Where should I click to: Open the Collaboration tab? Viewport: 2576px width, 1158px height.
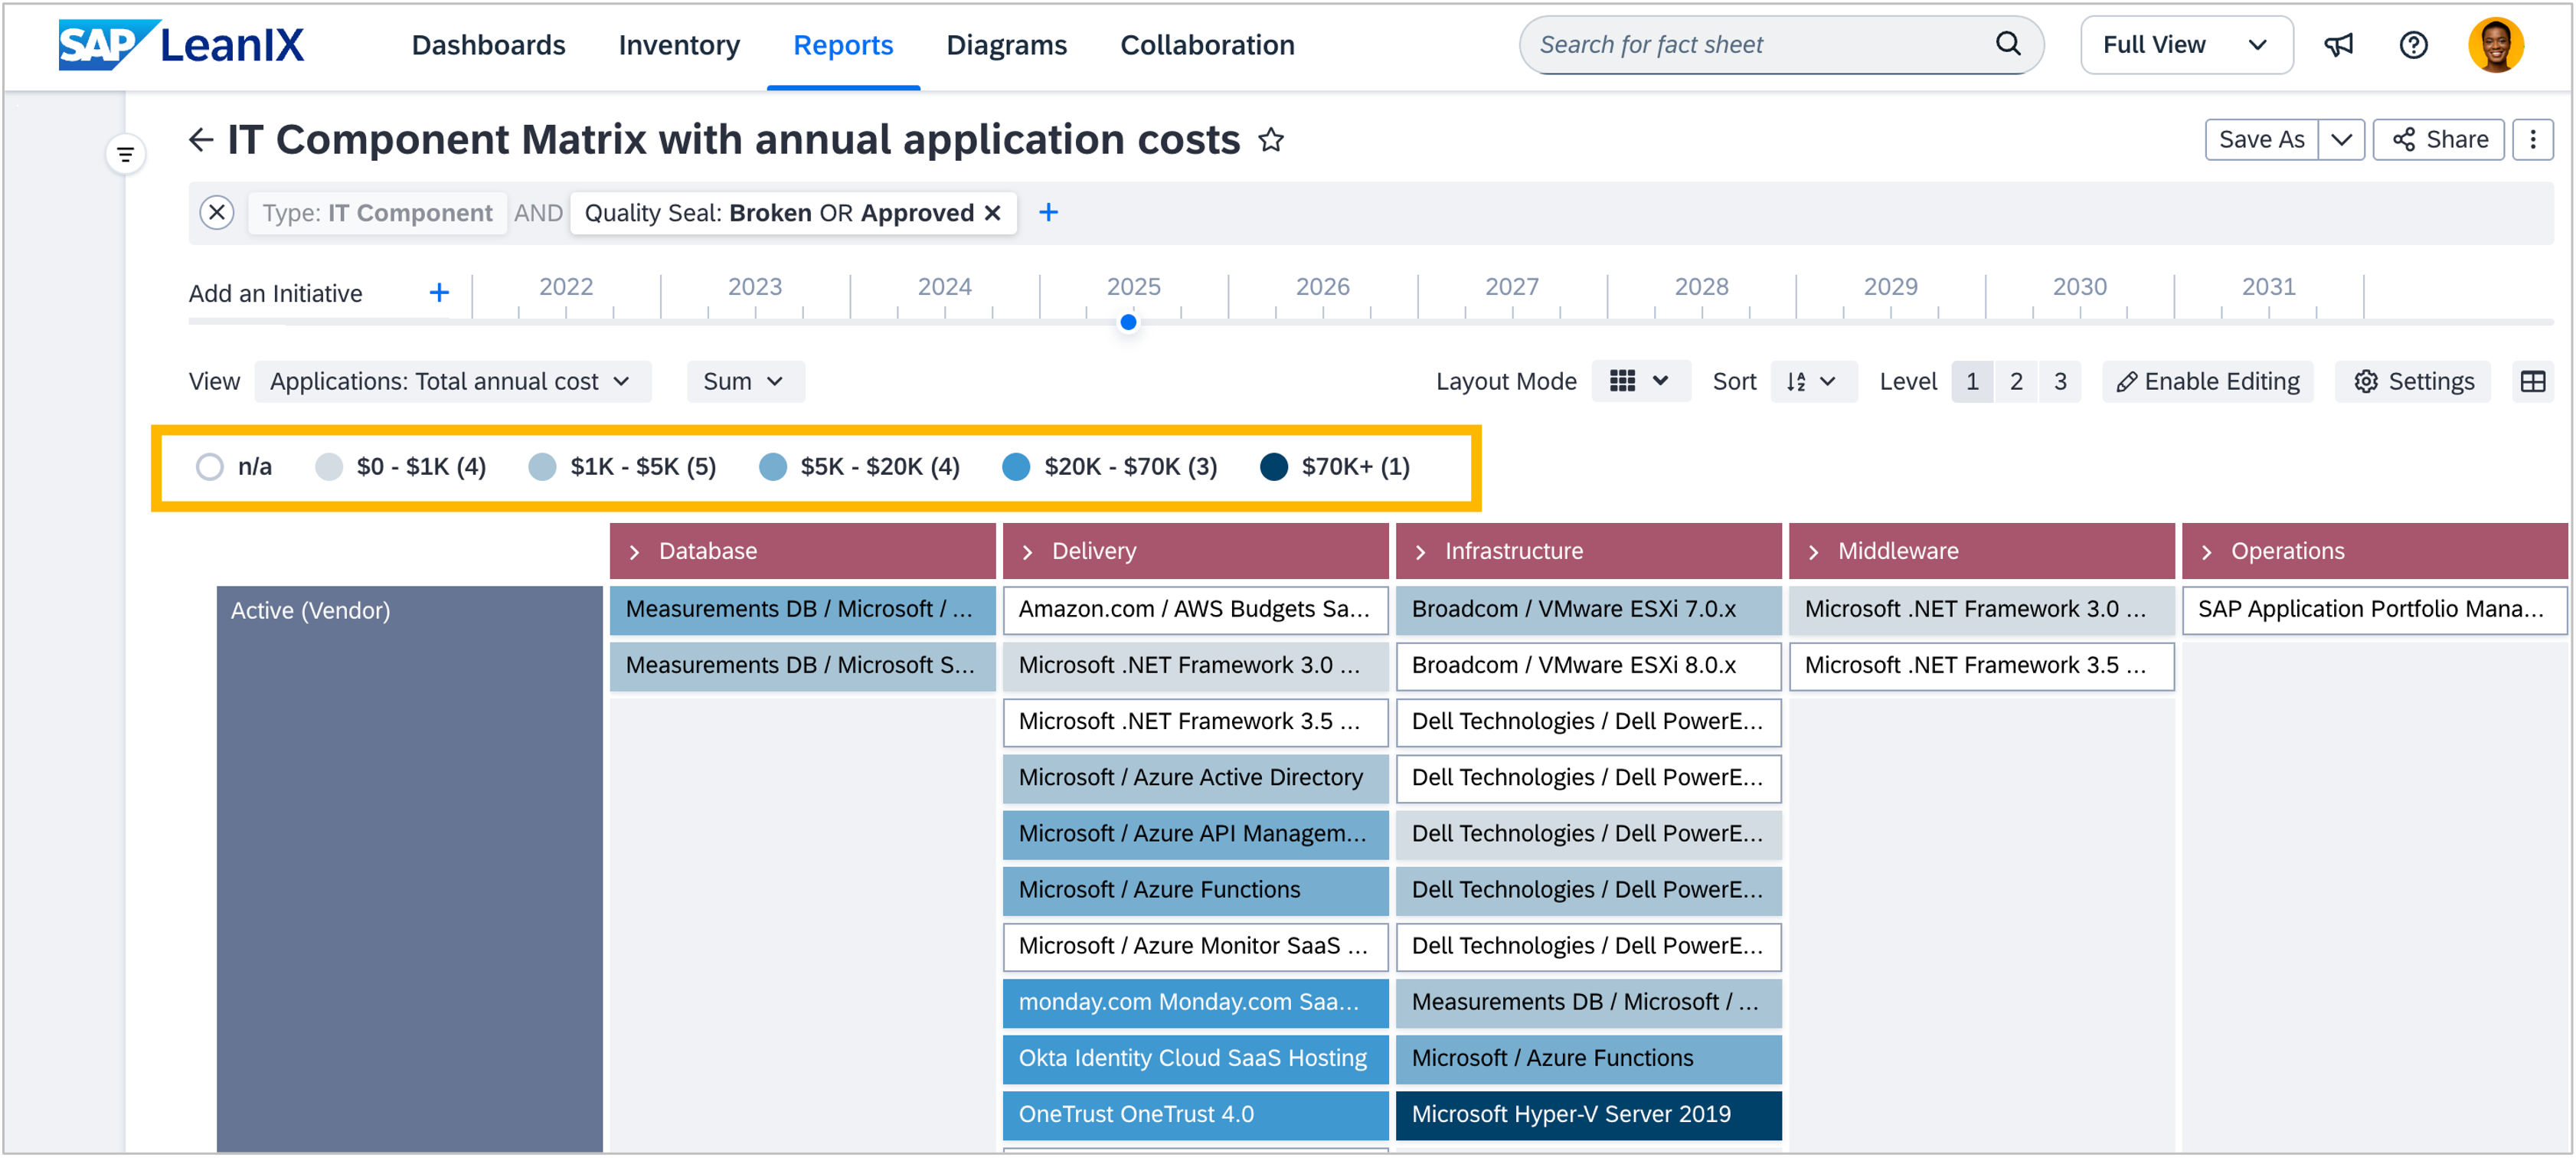tap(1207, 45)
